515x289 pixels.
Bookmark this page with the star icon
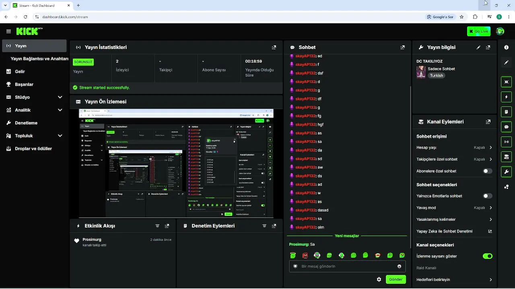point(461,17)
